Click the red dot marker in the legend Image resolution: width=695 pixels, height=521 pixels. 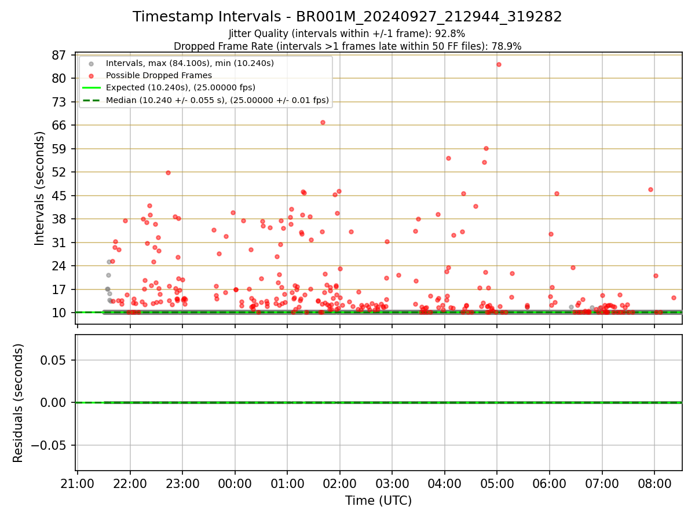click(x=92, y=75)
